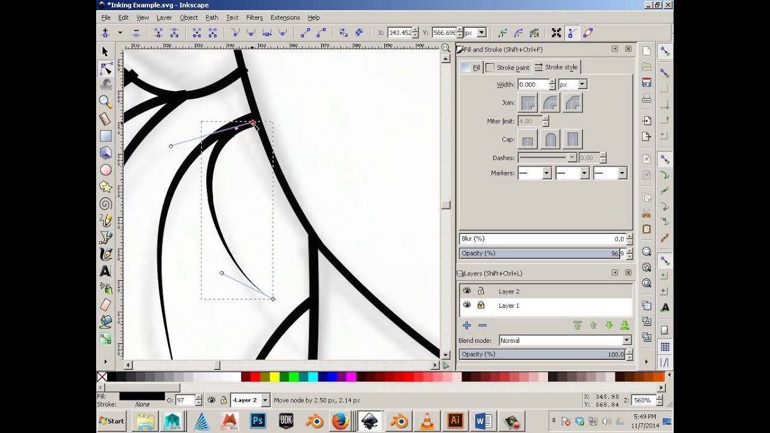770x433 pixels.
Task: Unlock Layer 1 with its padlock icon
Action: point(481,306)
